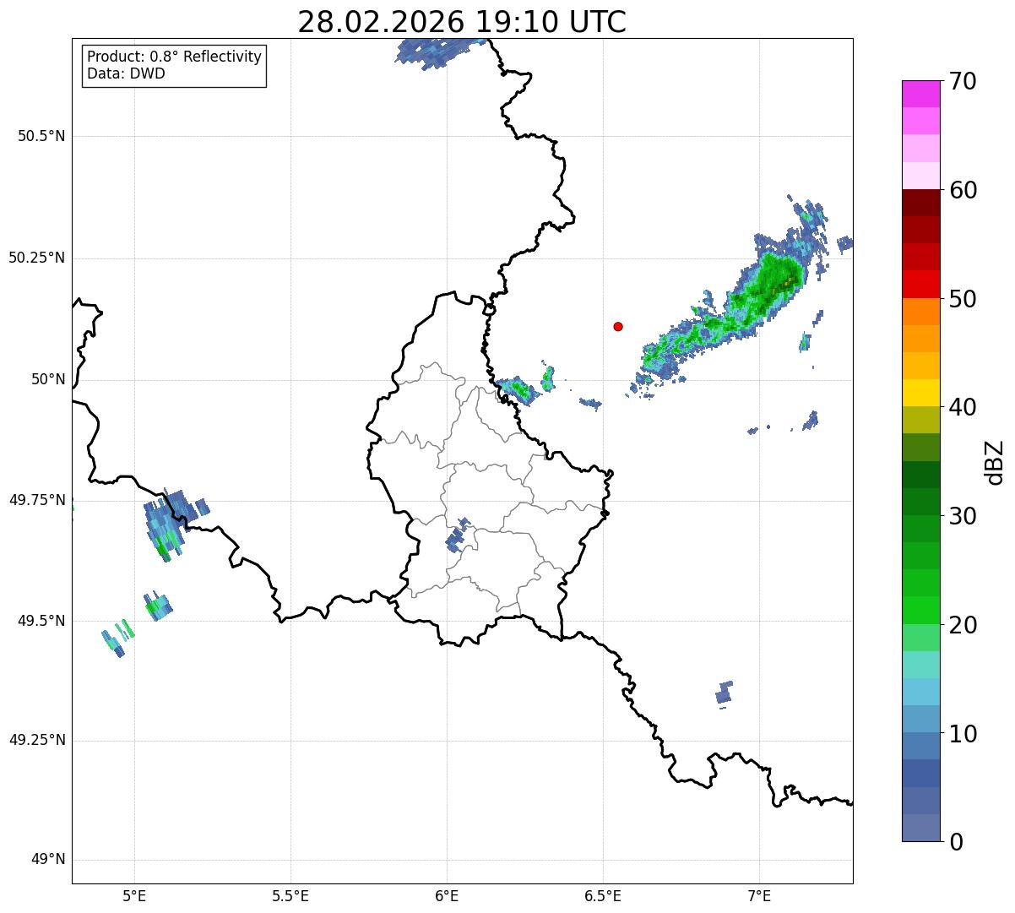Viewport: 1015px width, 913px height.
Task: Click the yellow 40 dBZ colorbar segment
Action: (x=920, y=393)
